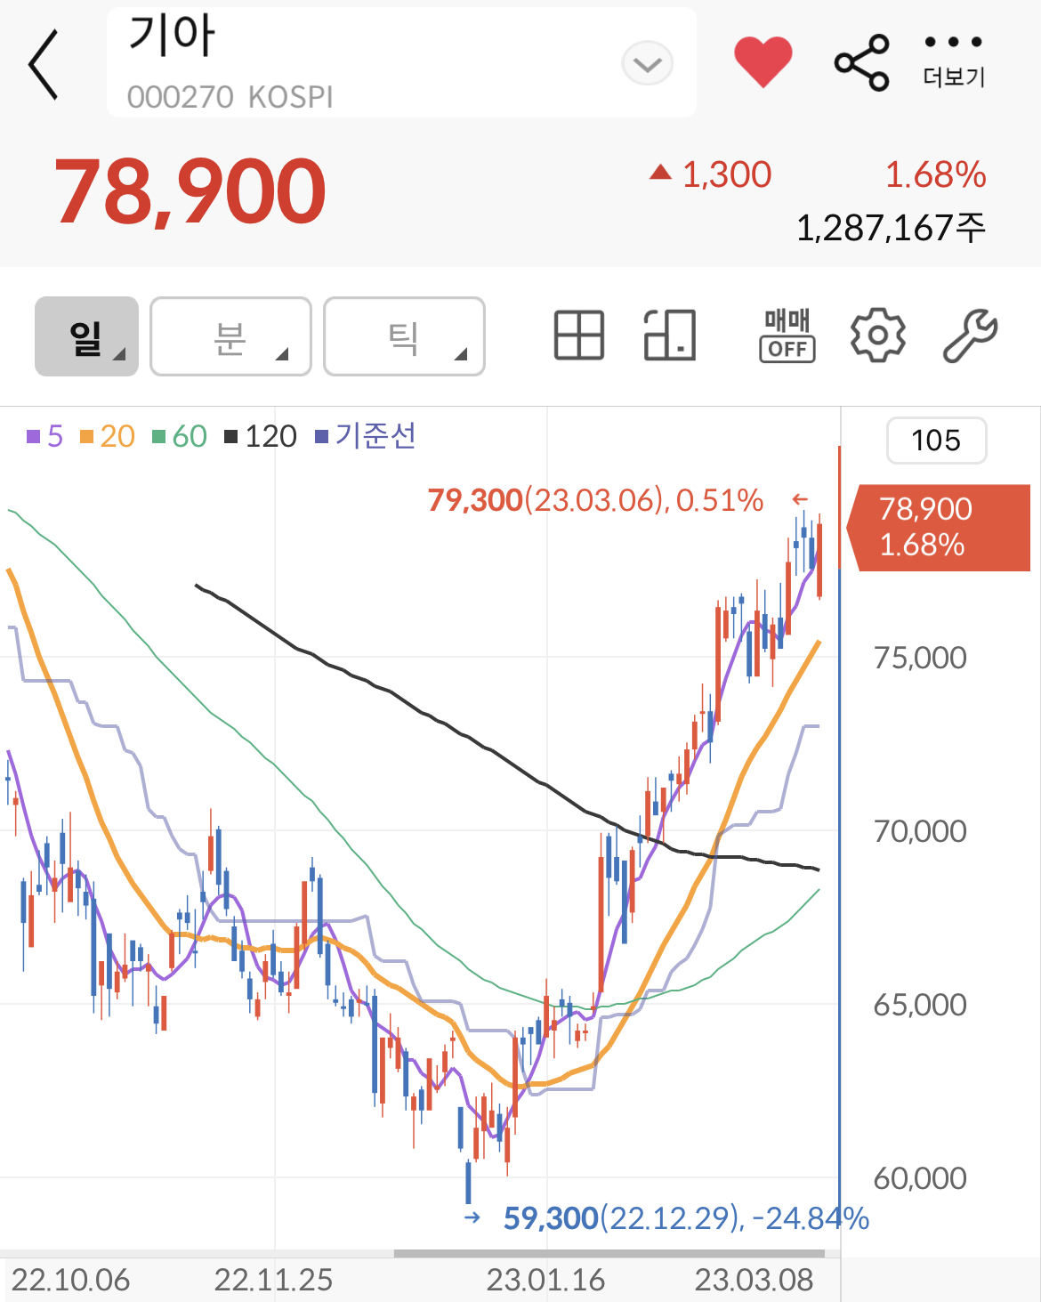This screenshot has width=1041, height=1302.
Task: Tap the 78,900 1.68% current price tag
Action: point(938,528)
